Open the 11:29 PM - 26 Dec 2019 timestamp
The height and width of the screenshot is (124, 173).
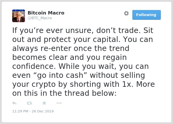(33, 111)
